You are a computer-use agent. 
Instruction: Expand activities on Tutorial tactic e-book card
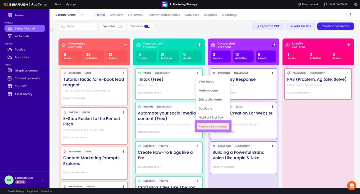click(75, 98)
